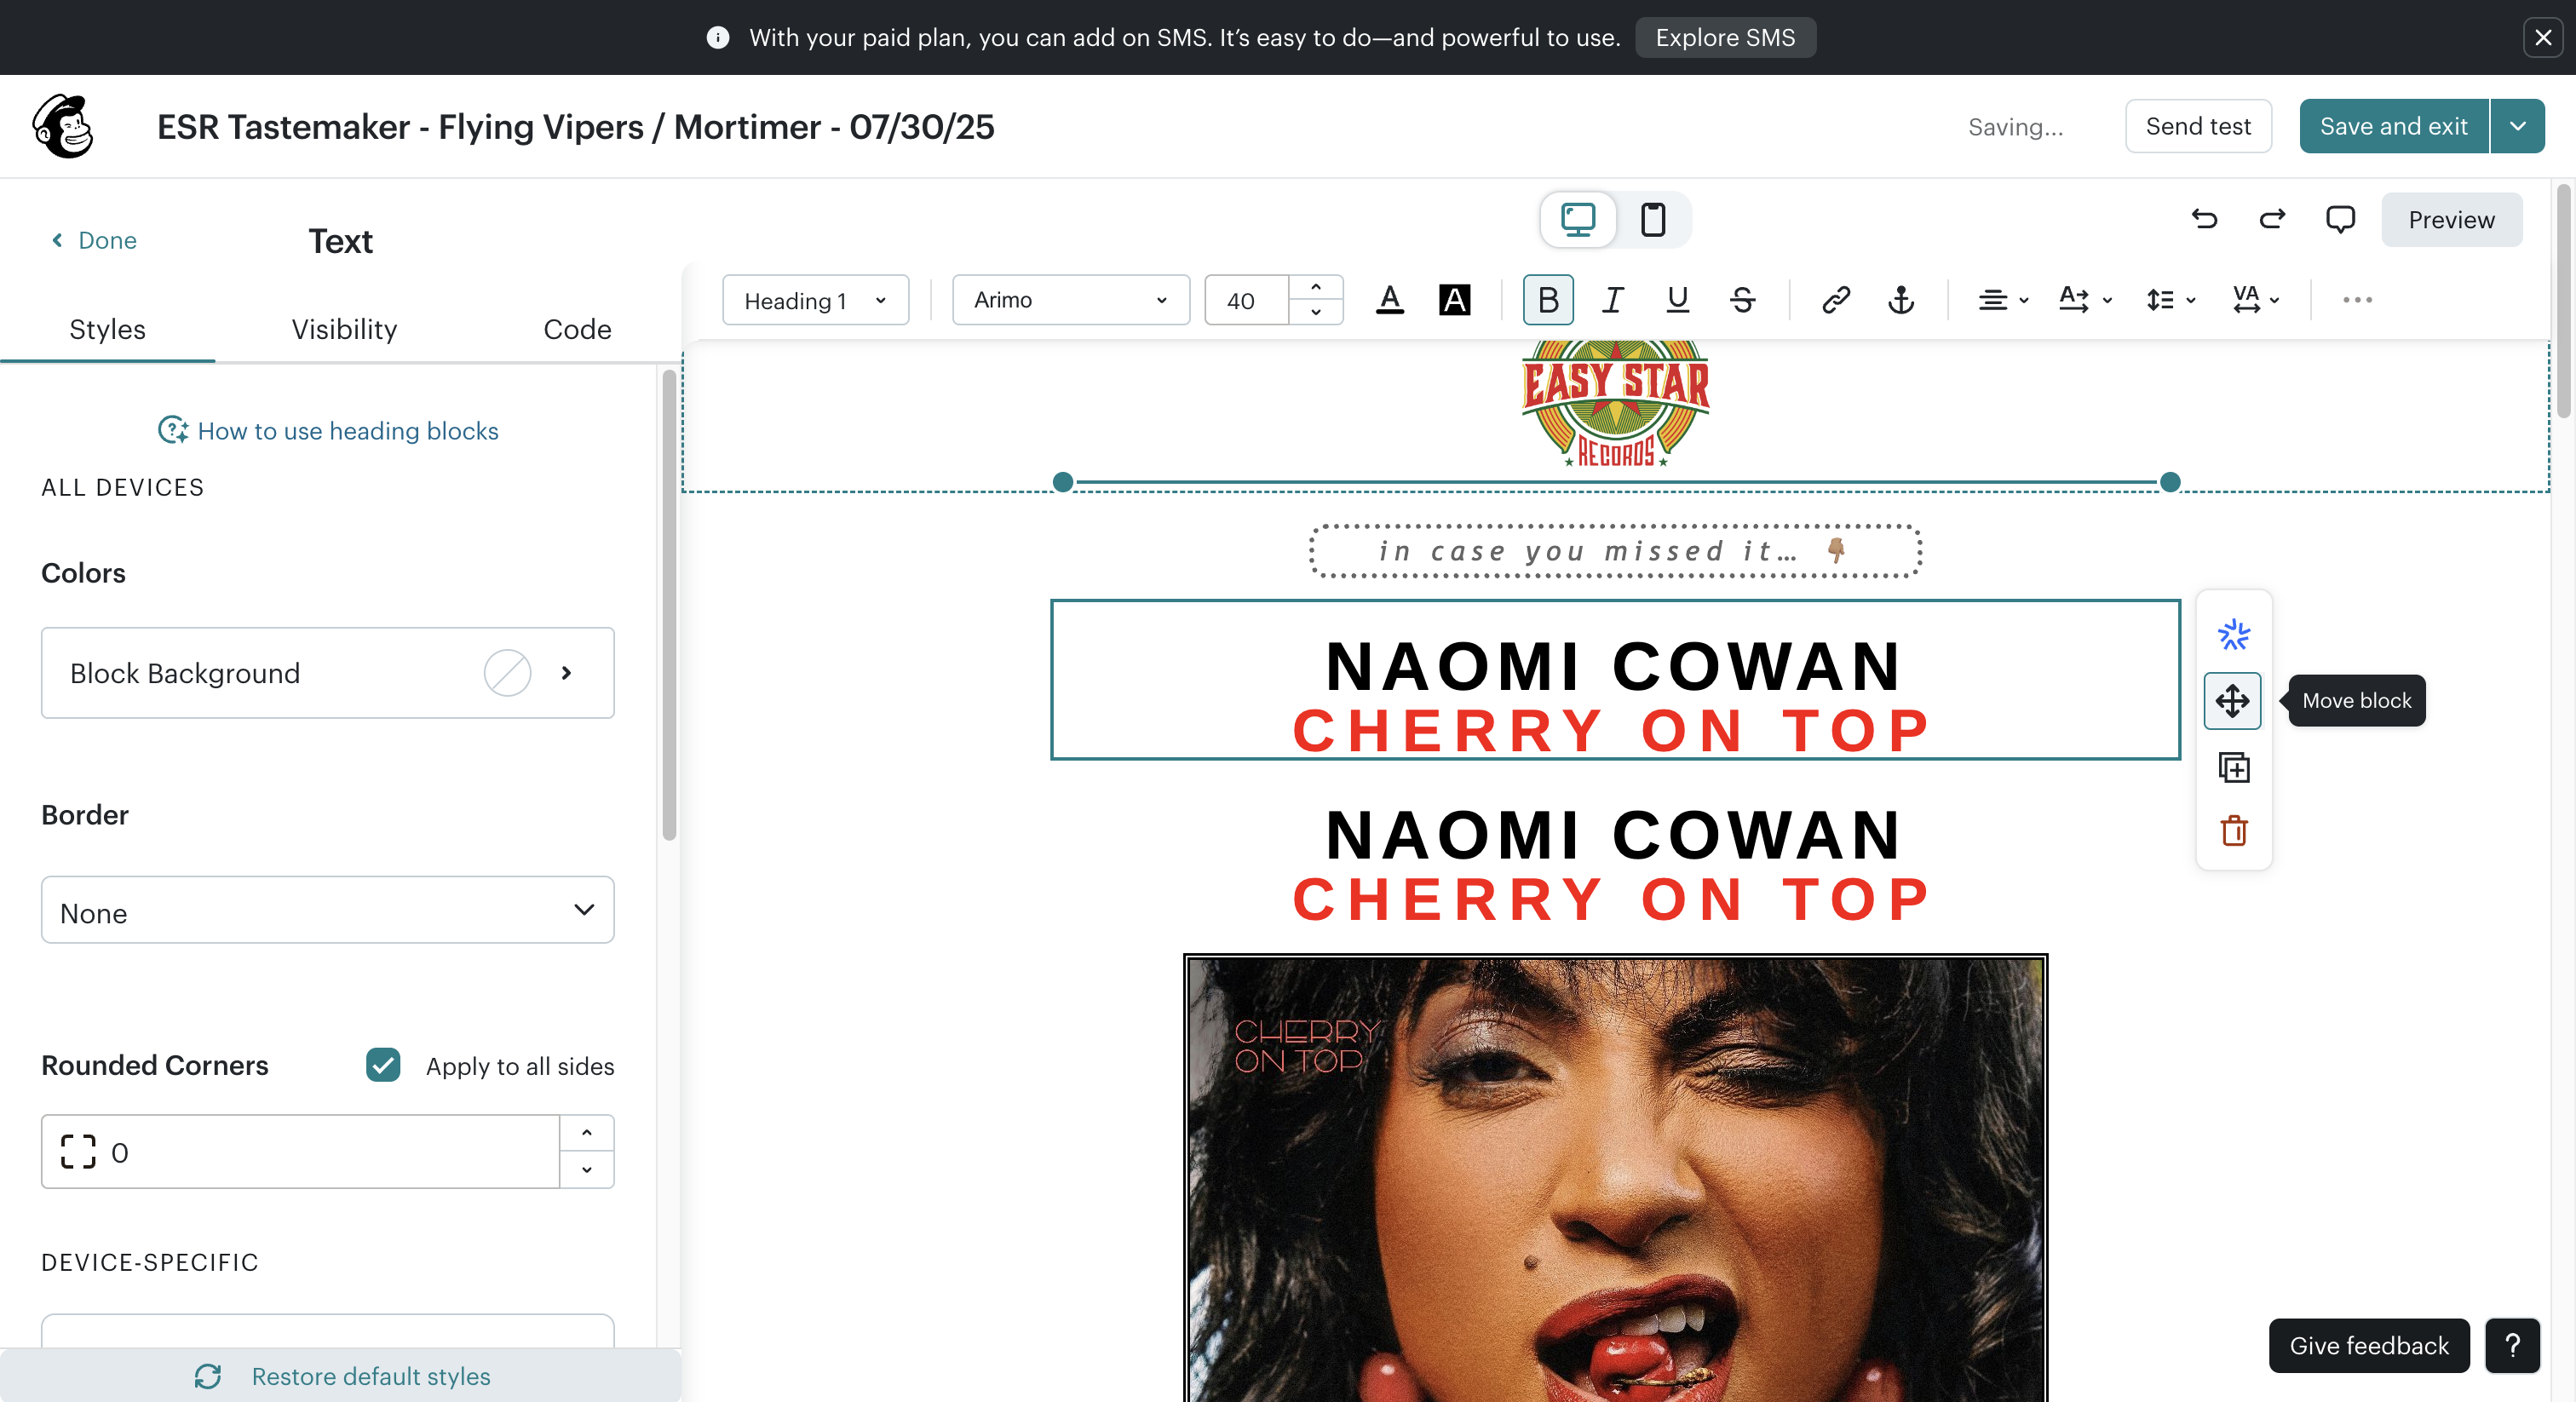Switch to desktop preview mode
This screenshot has width=2576, height=1402.
1578,219
